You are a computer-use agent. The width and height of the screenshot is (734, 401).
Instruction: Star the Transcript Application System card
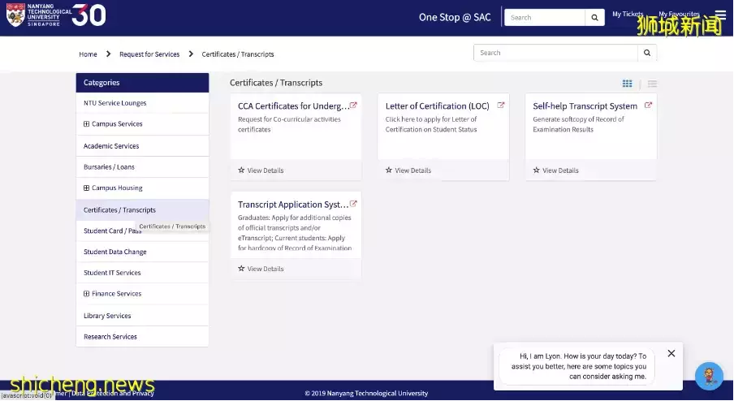[241, 269]
